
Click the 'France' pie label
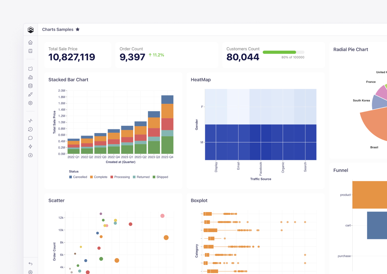tap(371, 82)
